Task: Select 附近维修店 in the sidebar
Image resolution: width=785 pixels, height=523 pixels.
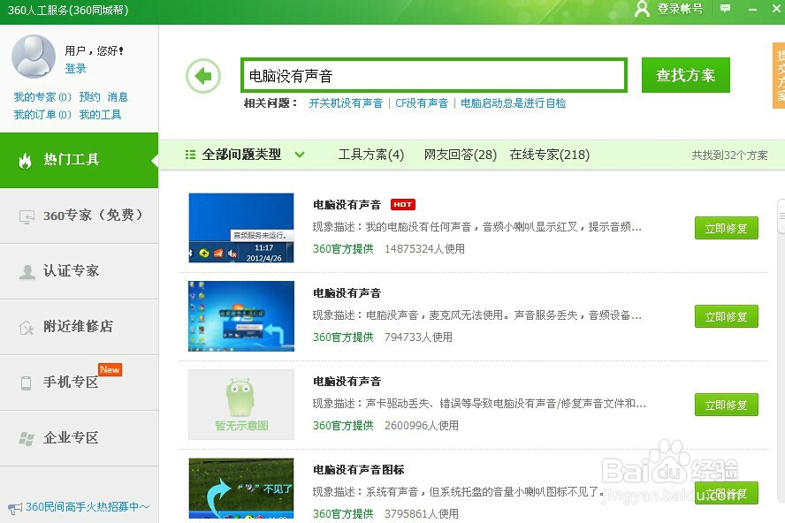Action: pos(79,327)
